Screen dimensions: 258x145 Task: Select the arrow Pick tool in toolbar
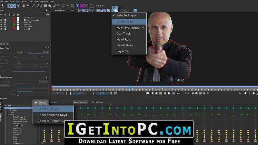pyautogui.click(x=10, y=6)
